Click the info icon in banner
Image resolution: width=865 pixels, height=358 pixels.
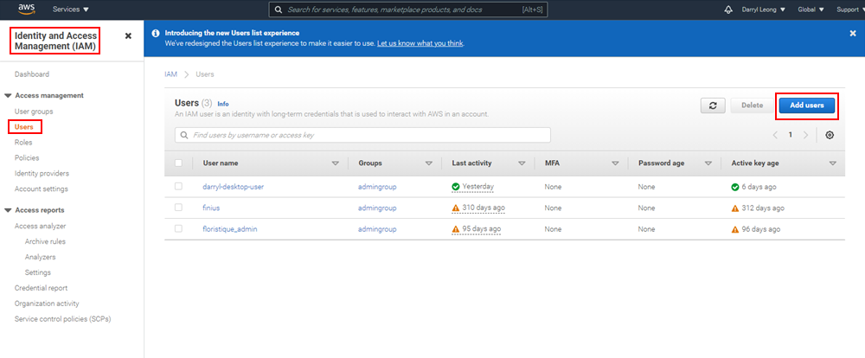pos(156,33)
